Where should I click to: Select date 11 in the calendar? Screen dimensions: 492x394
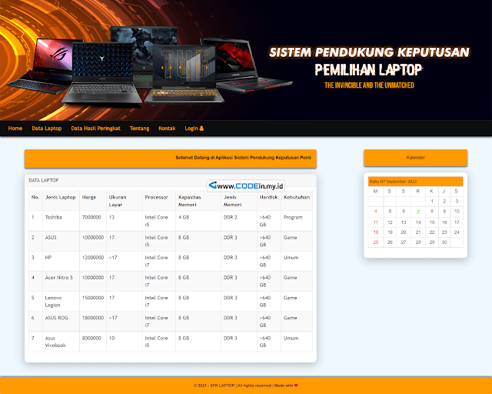(x=376, y=222)
